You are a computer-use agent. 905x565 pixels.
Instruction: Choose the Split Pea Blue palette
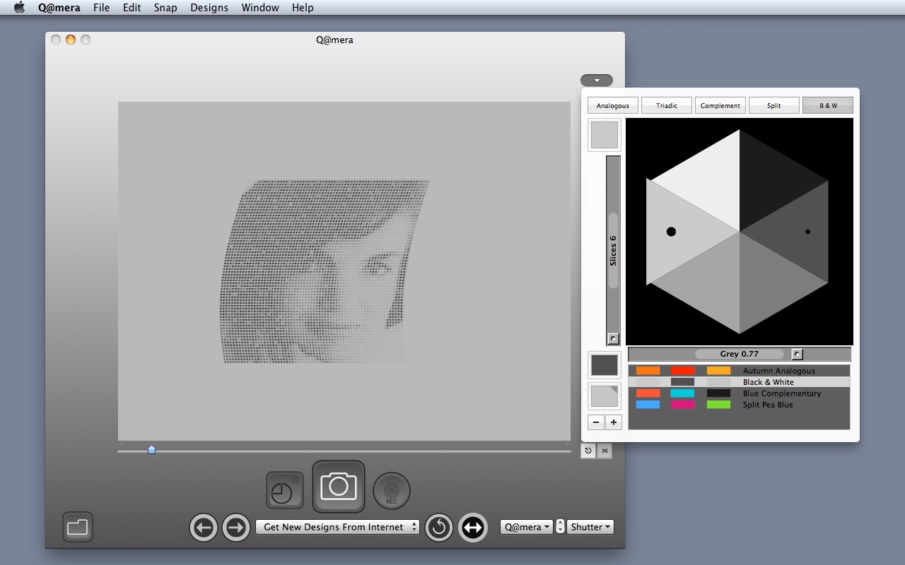pyautogui.click(x=767, y=405)
